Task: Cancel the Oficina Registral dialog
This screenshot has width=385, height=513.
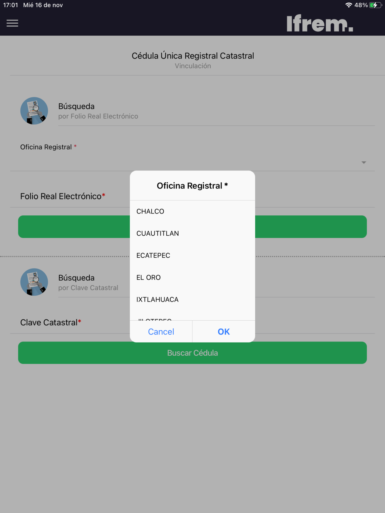Action: point(161,331)
